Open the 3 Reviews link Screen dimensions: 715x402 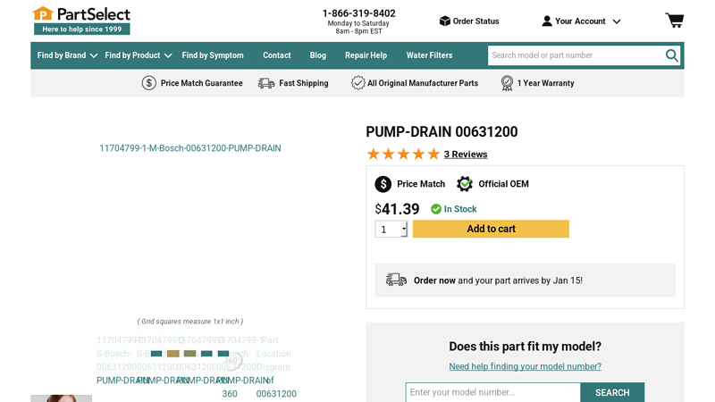coord(466,155)
